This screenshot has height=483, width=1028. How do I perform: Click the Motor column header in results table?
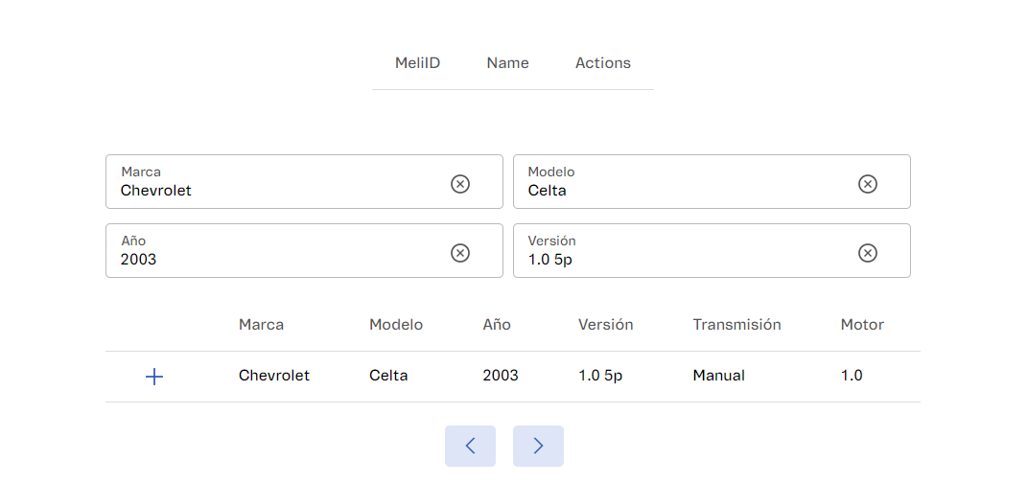[x=862, y=325]
